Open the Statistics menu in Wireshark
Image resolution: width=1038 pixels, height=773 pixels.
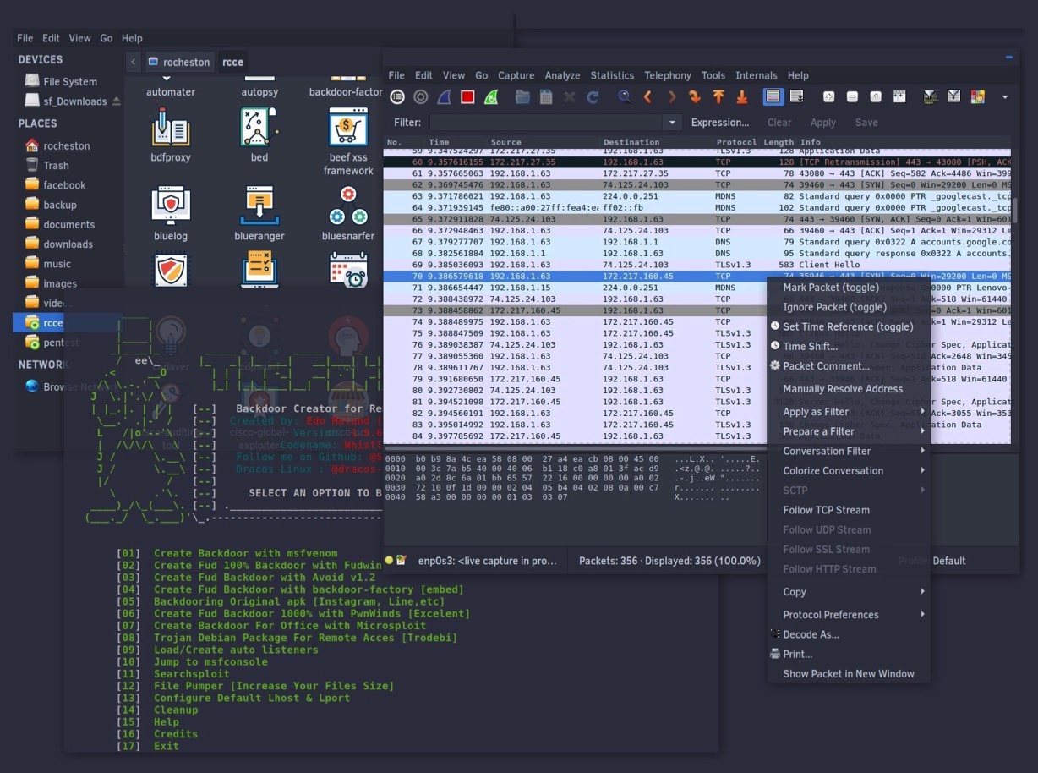click(x=612, y=75)
